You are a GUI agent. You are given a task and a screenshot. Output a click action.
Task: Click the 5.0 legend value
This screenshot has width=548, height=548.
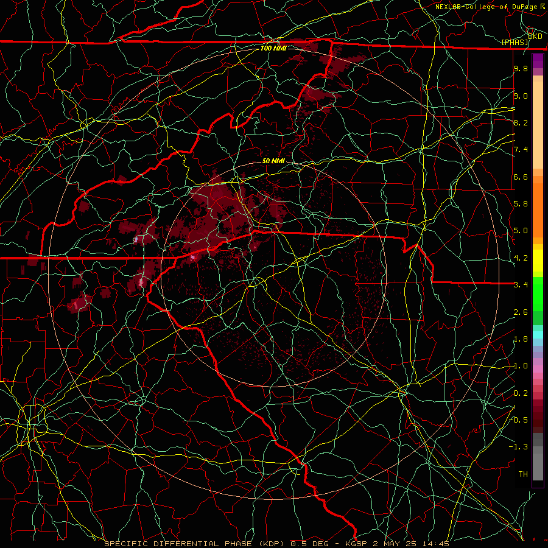521,231
